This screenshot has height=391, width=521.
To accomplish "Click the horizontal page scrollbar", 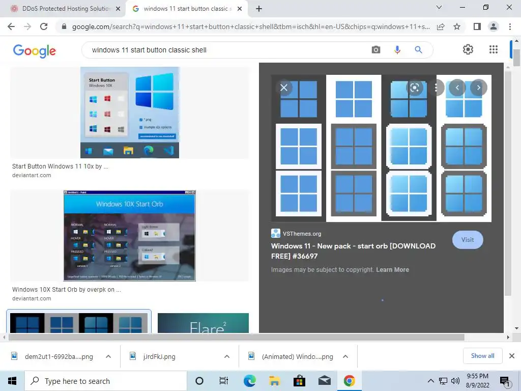I will point(236,337).
